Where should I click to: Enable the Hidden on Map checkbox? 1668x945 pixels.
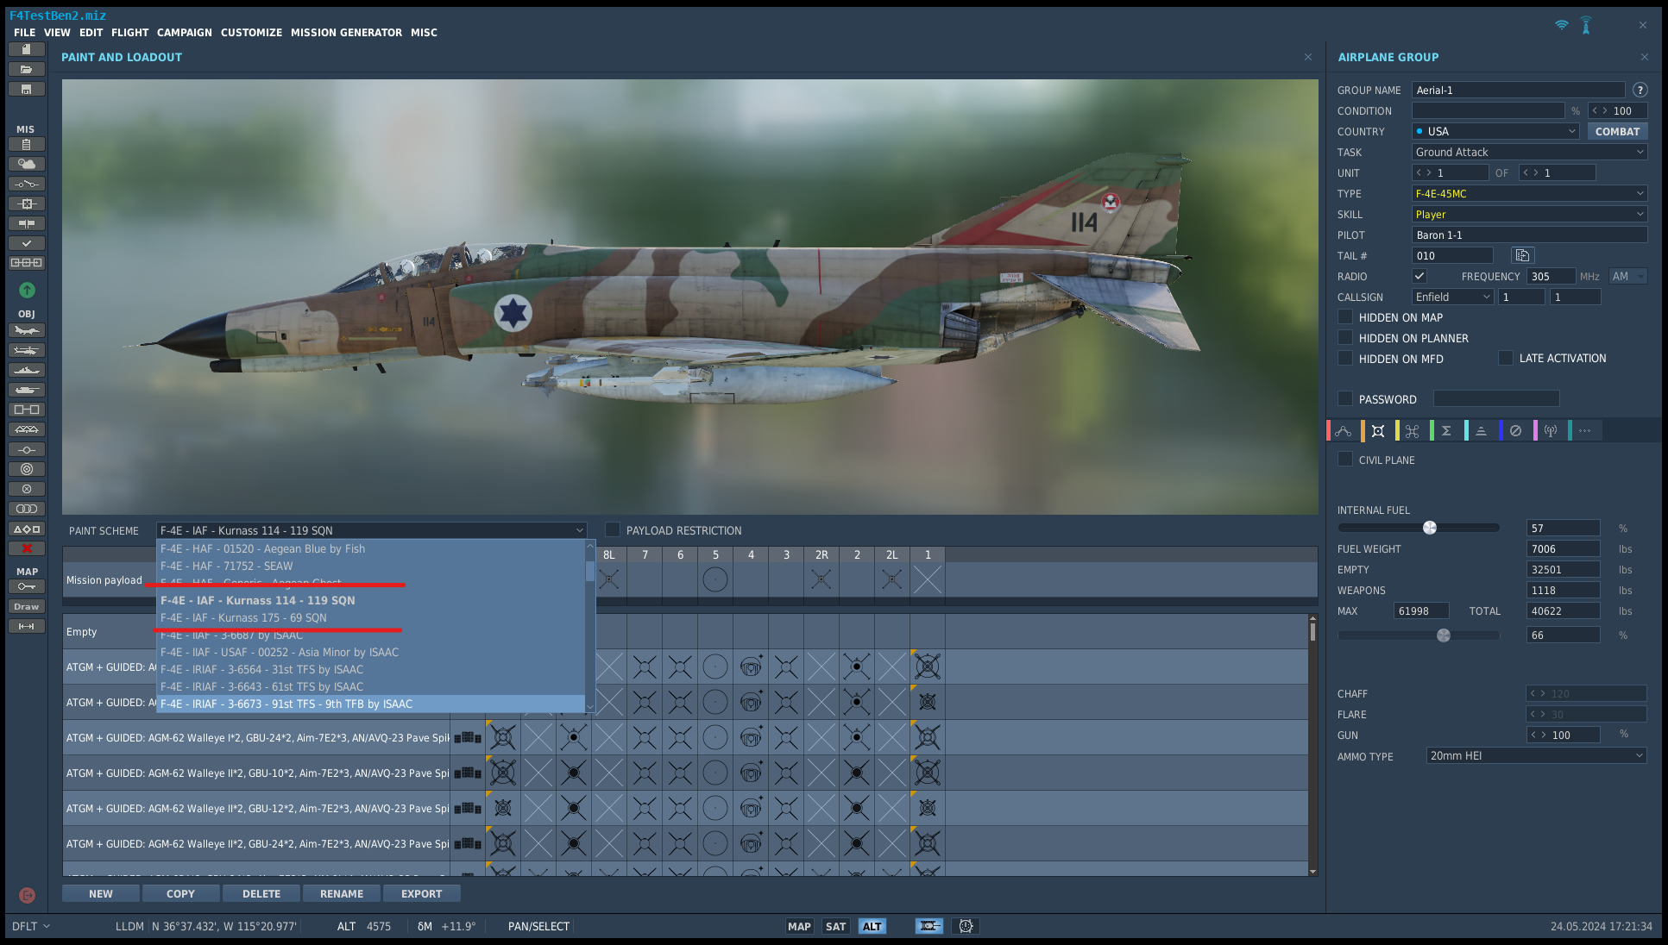coord(1344,317)
